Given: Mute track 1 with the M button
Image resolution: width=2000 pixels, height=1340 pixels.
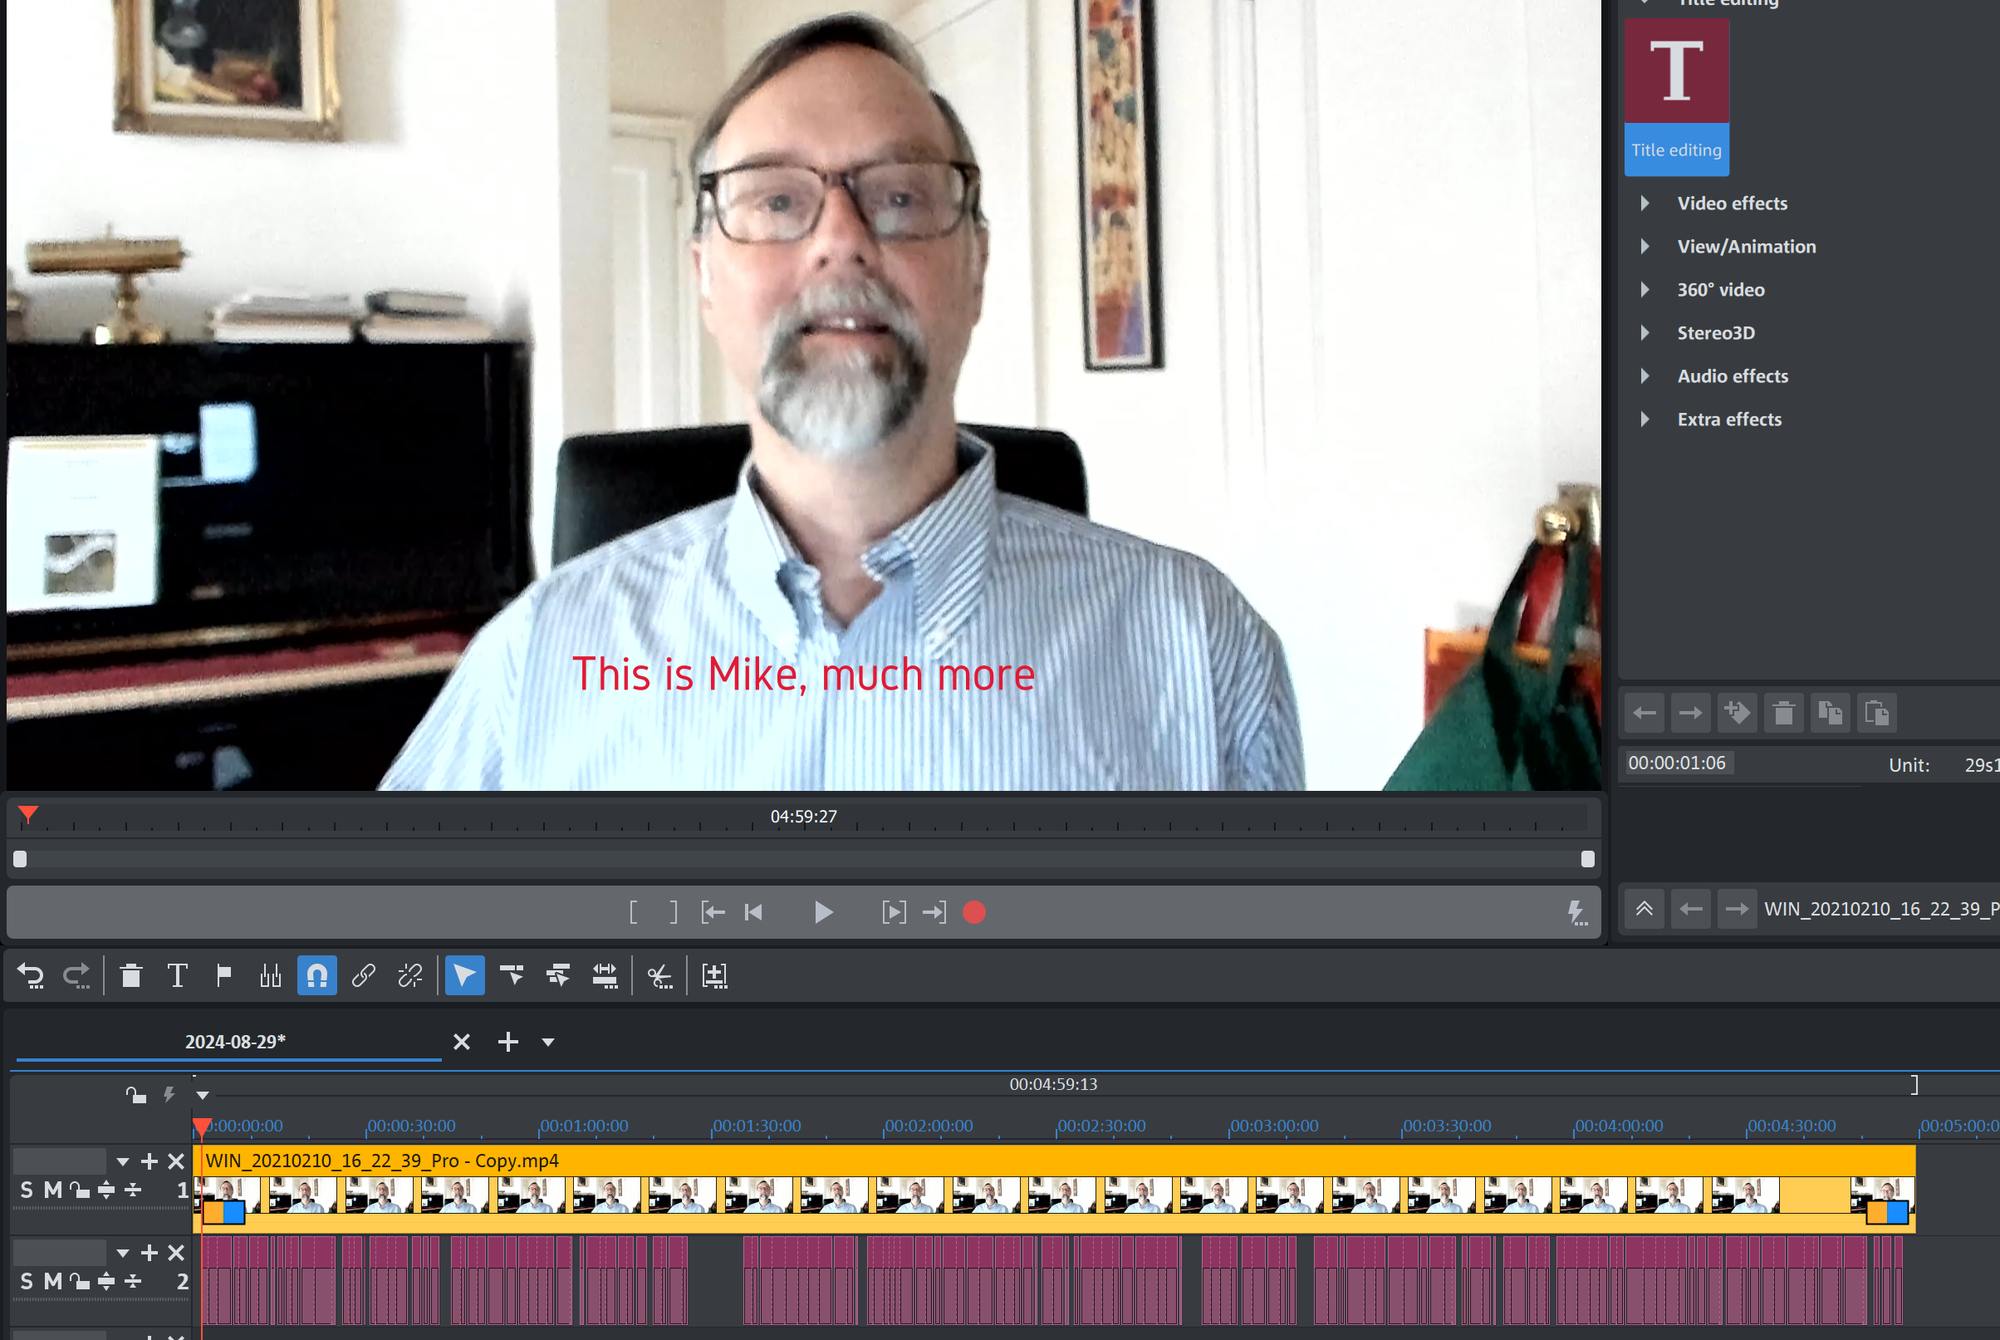Looking at the screenshot, I should (x=53, y=1190).
